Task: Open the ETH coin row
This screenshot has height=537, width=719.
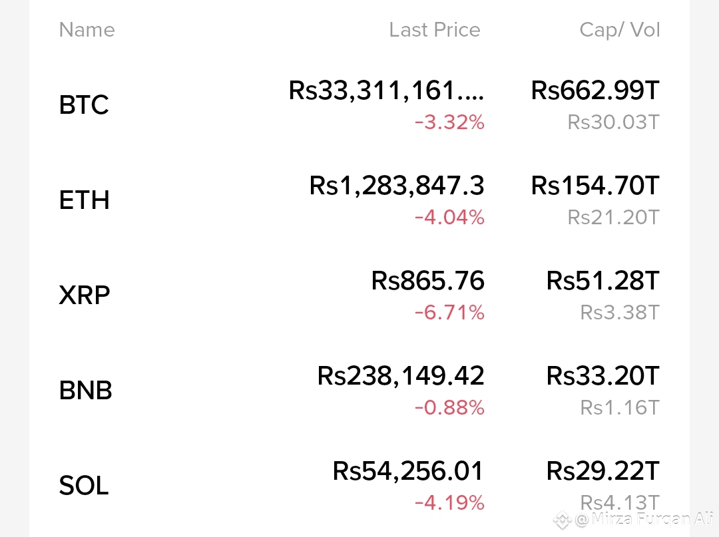Action: click(359, 200)
